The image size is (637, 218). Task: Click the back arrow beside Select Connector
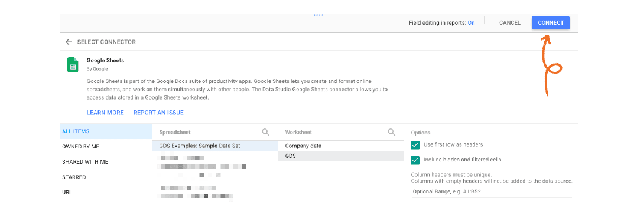69,42
